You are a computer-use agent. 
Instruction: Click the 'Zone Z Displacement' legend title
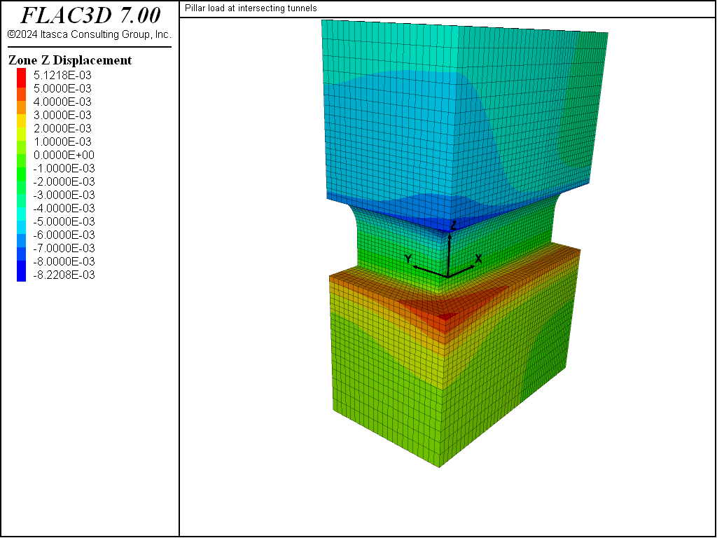coord(70,60)
